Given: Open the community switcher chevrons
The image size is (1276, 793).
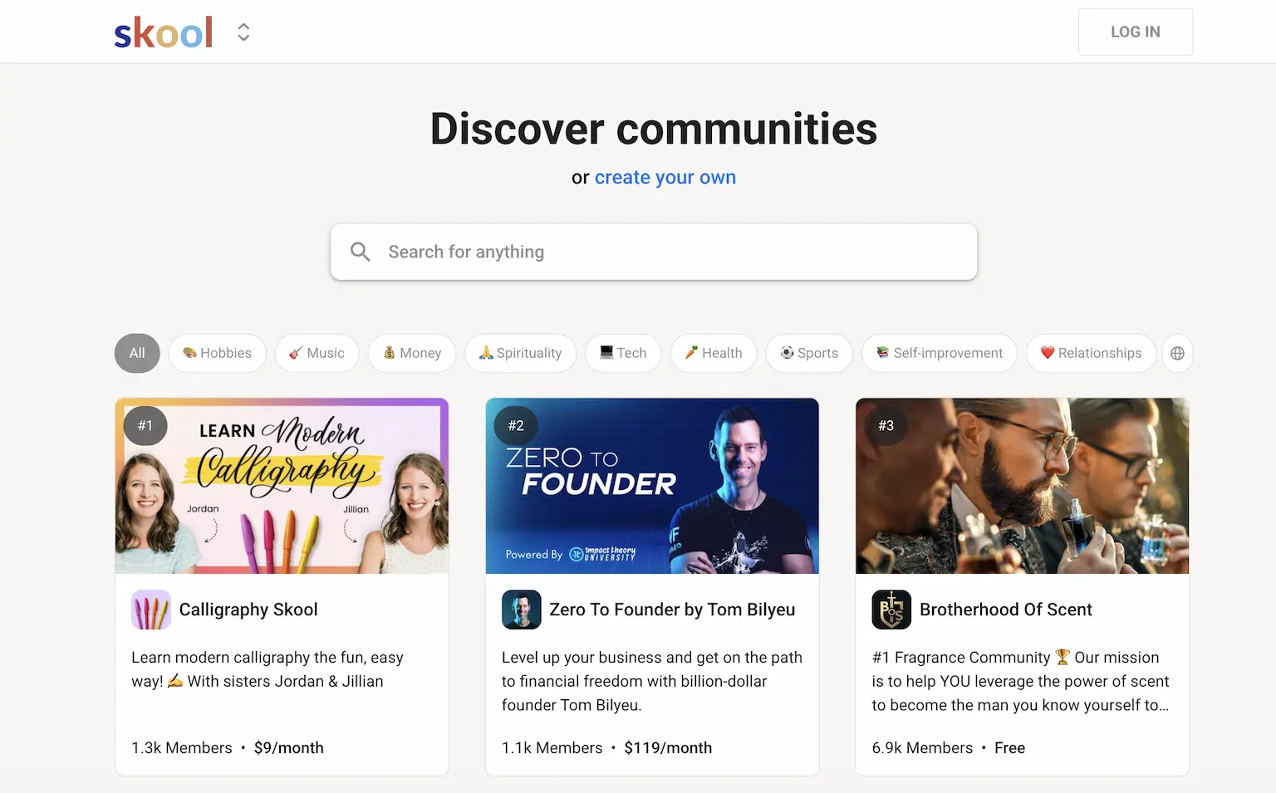Looking at the screenshot, I should coord(243,32).
